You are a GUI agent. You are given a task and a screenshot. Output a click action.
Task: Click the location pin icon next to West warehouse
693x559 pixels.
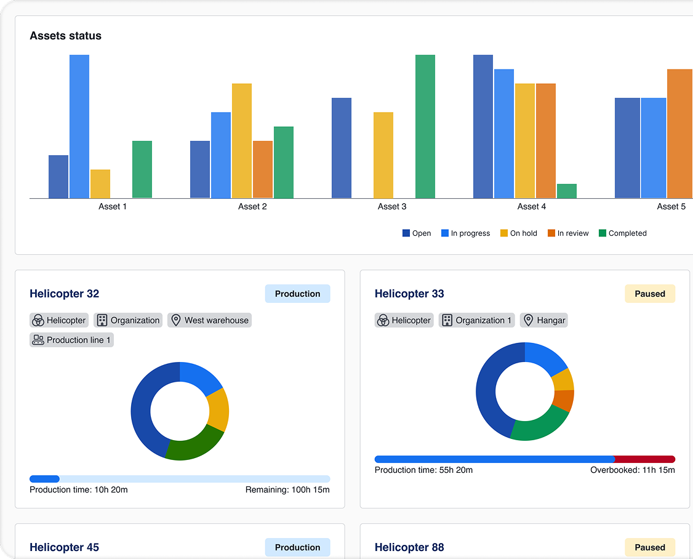click(x=175, y=320)
